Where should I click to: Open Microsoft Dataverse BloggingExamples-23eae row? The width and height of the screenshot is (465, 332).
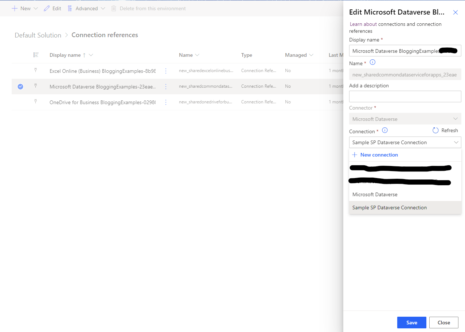(x=102, y=87)
